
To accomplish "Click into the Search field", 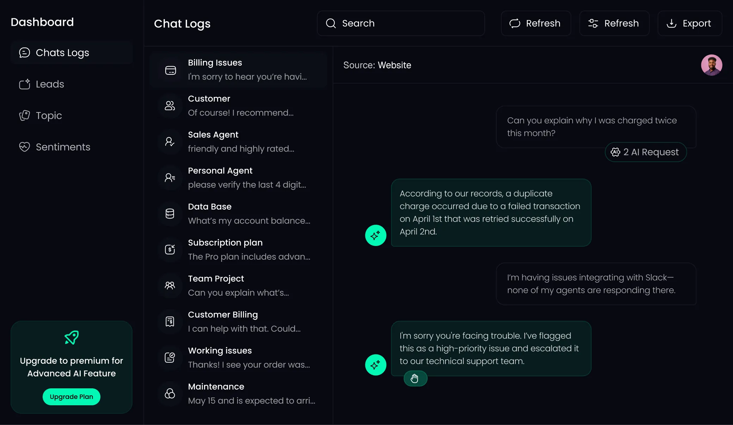I will pos(401,23).
